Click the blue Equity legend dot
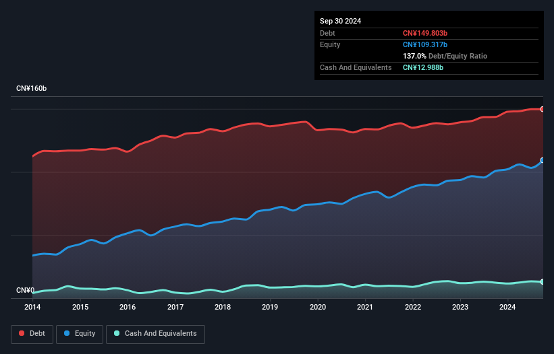The image size is (554, 354). tap(67, 333)
